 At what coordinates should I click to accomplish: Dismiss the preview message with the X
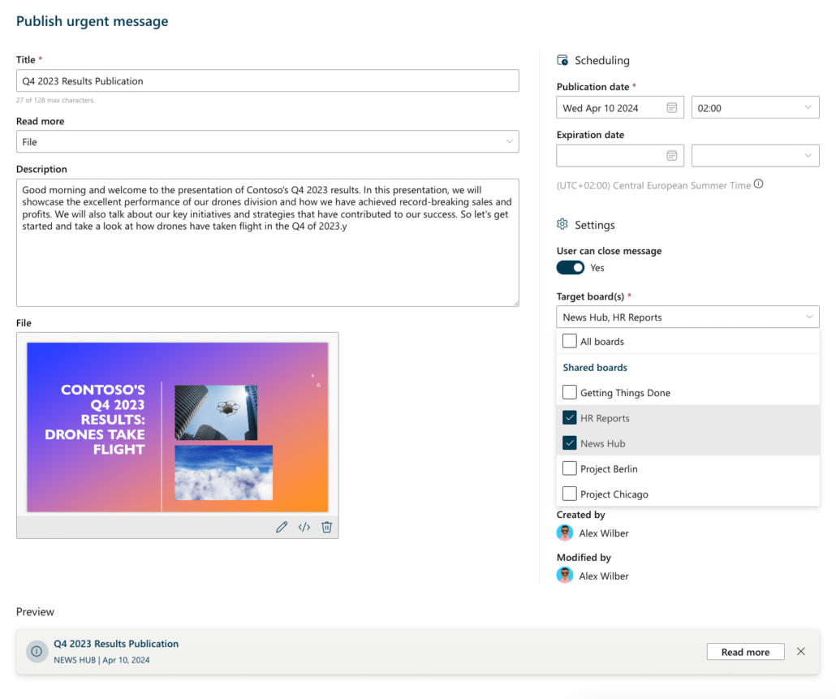coord(800,651)
